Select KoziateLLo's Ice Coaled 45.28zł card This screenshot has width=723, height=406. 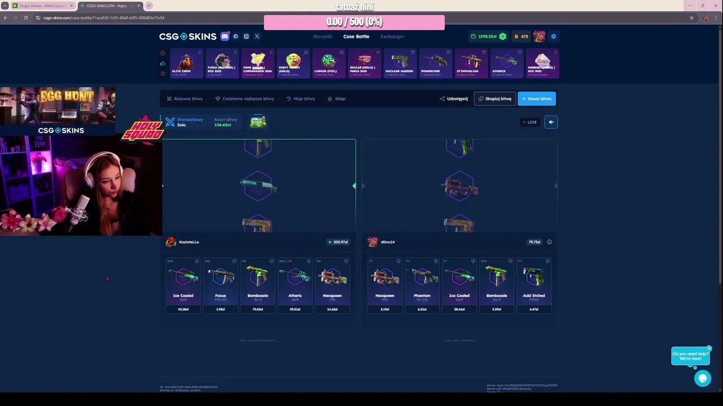point(183,285)
